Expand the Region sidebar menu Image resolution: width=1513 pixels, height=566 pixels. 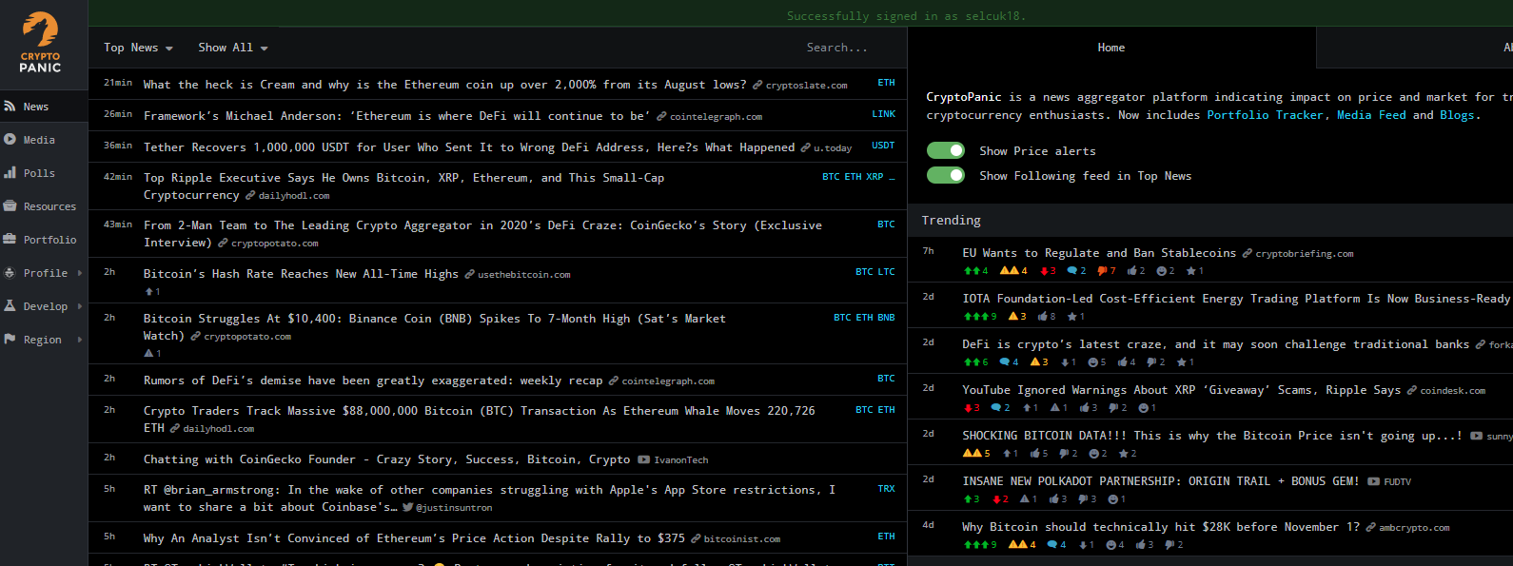(44, 340)
